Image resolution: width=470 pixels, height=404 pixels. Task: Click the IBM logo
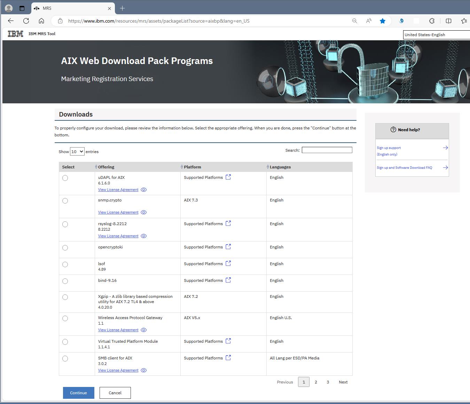pos(15,34)
